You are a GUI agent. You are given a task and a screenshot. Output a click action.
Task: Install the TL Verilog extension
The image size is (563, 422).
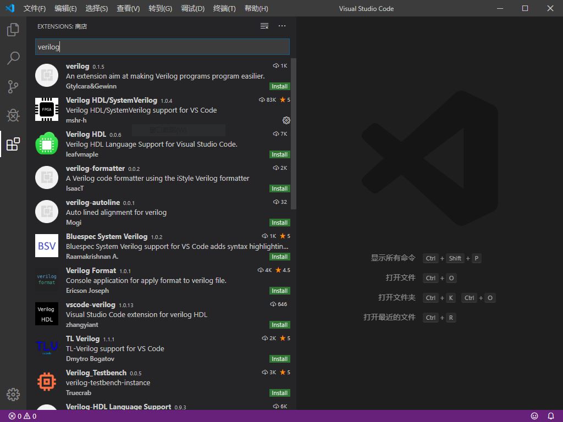(279, 359)
